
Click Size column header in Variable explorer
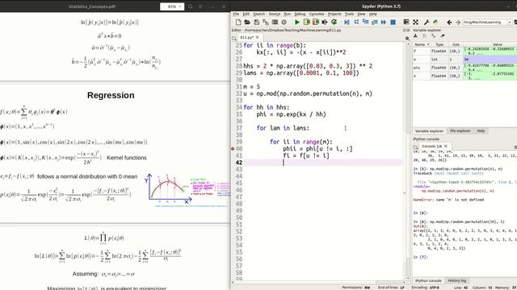click(456, 44)
